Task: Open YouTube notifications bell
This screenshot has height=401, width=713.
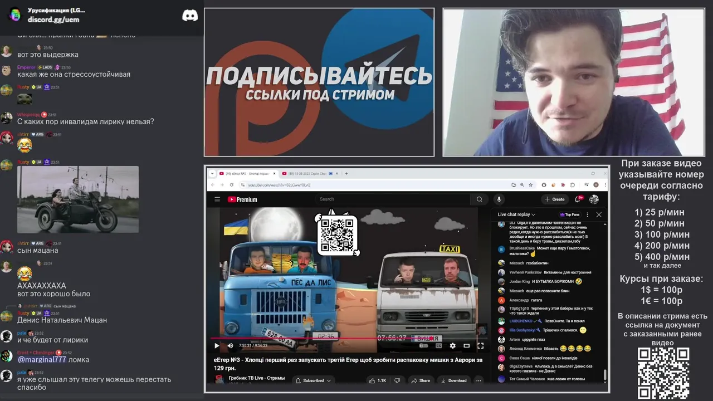Action: point(579,199)
